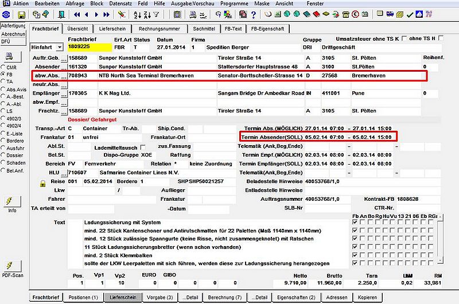Image resolution: width=459 pixels, height=304 pixels.
Task: Toggle Umsatzsteuer ohne TS K checkbox
Action: [404, 38]
